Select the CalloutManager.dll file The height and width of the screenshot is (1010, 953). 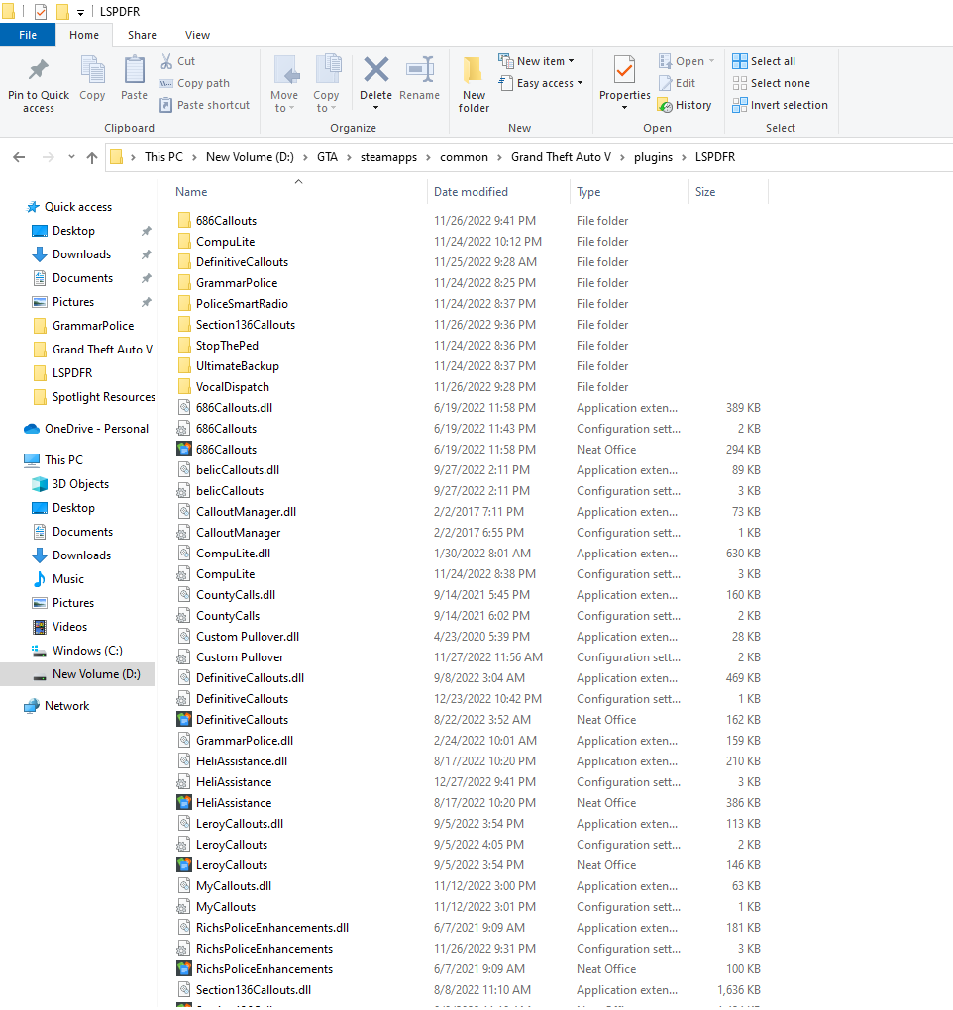click(246, 512)
